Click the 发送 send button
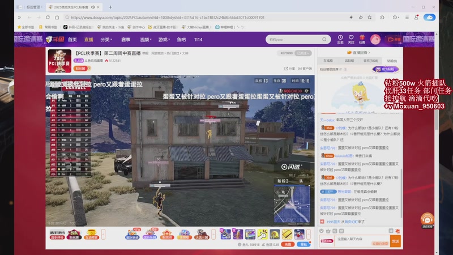This screenshot has width=453, height=255. (x=395, y=241)
